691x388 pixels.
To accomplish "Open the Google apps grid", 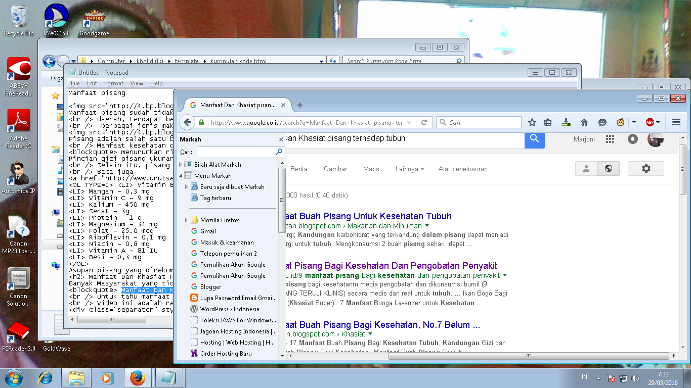I will coord(610,139).
